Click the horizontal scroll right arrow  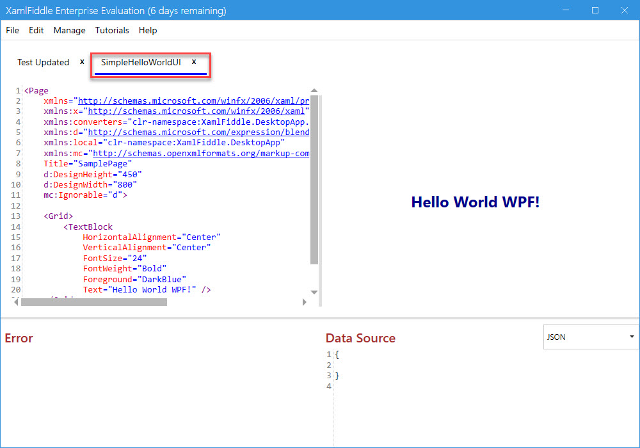(x=304, y=302)
